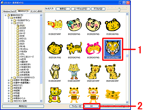Collapse the root 筆まめ20カテゴリ node
The height and width of the screenshot is (110, 143).
pyautogui.click(x=5, y=15)
